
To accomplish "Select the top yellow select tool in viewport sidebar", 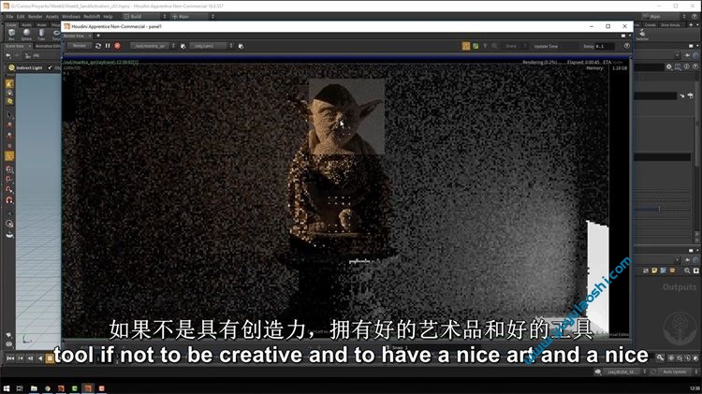I will pyautogui.click(x=9, y=83).
